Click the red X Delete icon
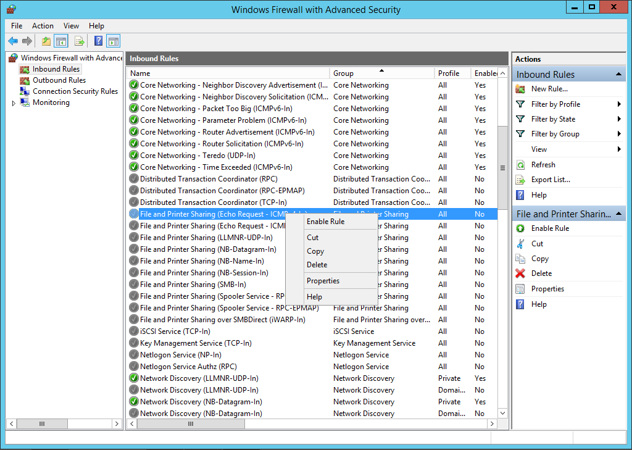Screen dimensions: 632x450 click(520, 273)
